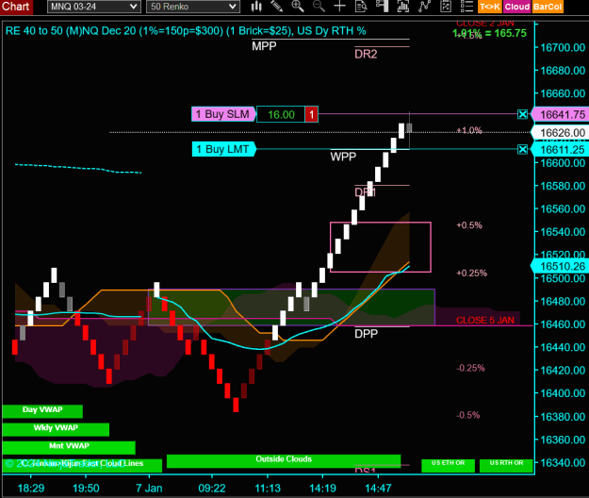Click the +0.25% level label
The height and width of the screenshot is (498, 589).
click(471, 273)
